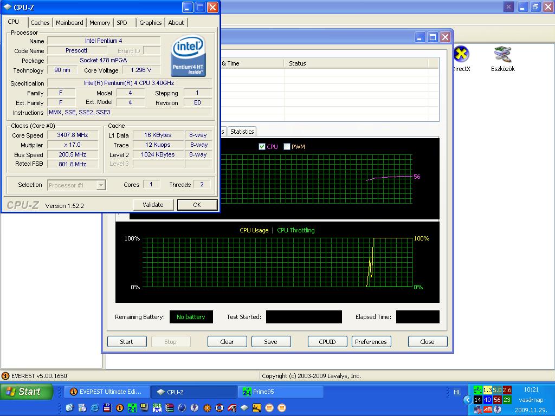Image resolution: width=555 pixels, height=416 pixels.
Task: Click the Status column header
Action: 356,63
